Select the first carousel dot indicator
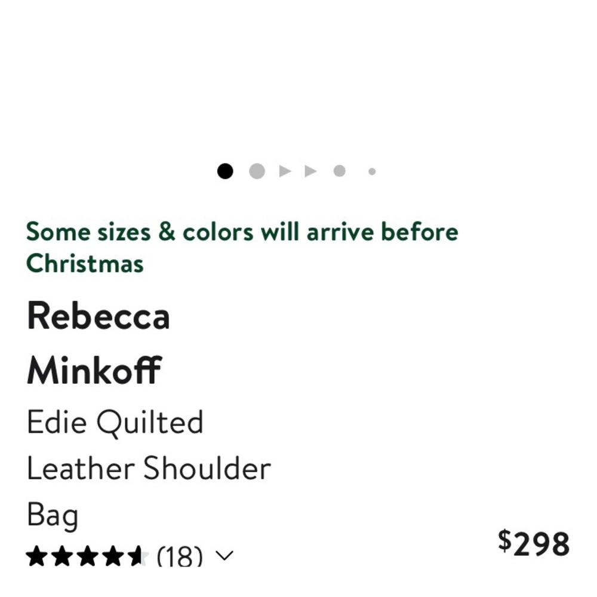 pyautogui.click(x=225, y=171)
